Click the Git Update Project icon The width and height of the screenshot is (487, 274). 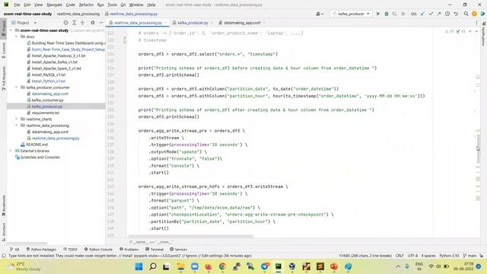[422, 14]
